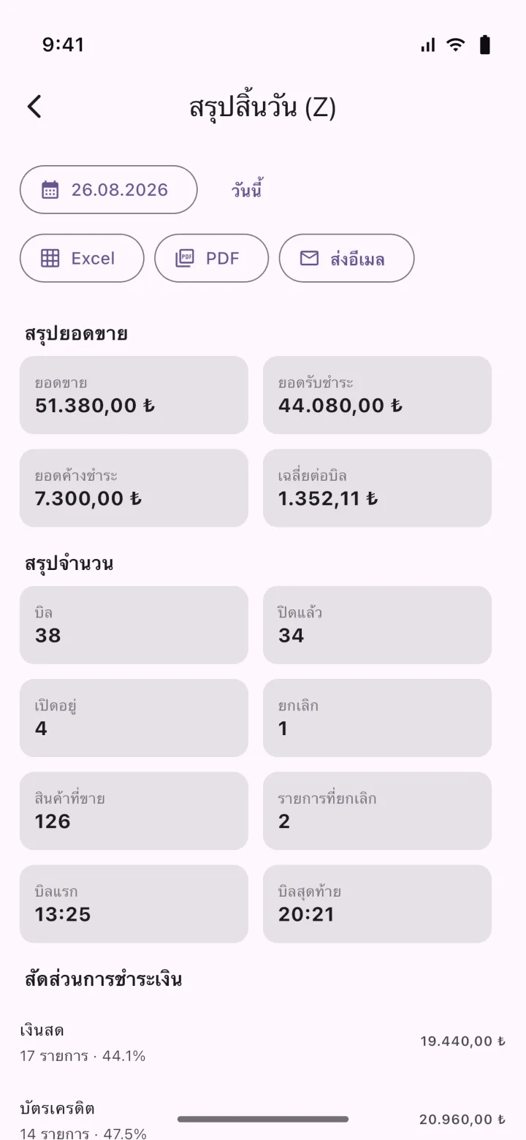Image resolution: width=526 pixels, height=1140 pixels.
Task: Tap the back arrow icon
Action: coord(34,107)
